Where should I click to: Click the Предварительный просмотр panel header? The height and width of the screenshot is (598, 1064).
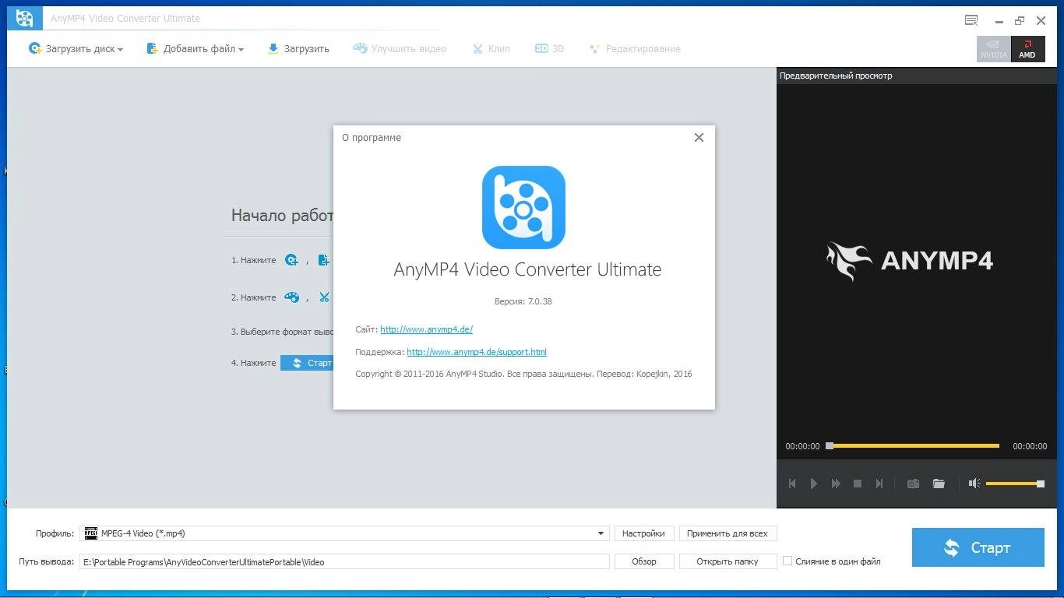836,76
